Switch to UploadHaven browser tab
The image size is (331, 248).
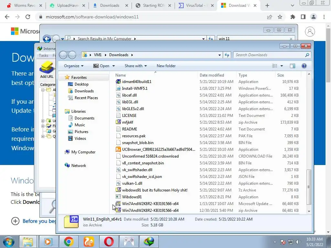pos(67,5)
